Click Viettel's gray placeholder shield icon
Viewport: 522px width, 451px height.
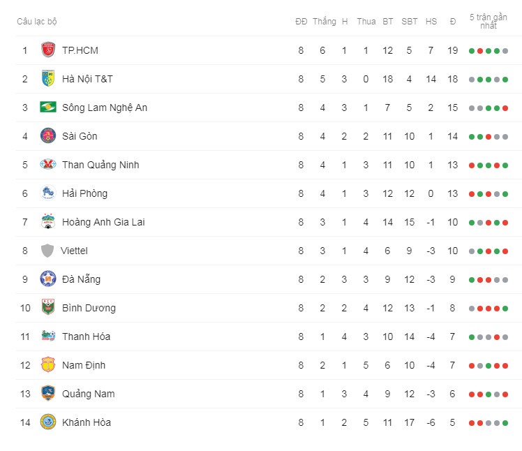pos(47,251)
